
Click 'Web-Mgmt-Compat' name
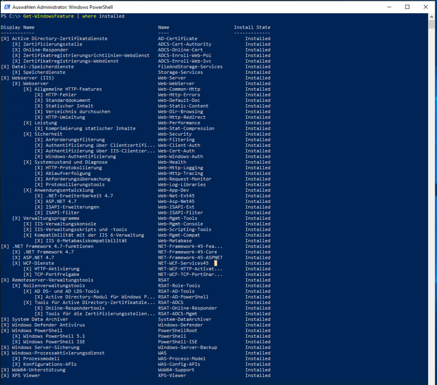tap(179, 235)
